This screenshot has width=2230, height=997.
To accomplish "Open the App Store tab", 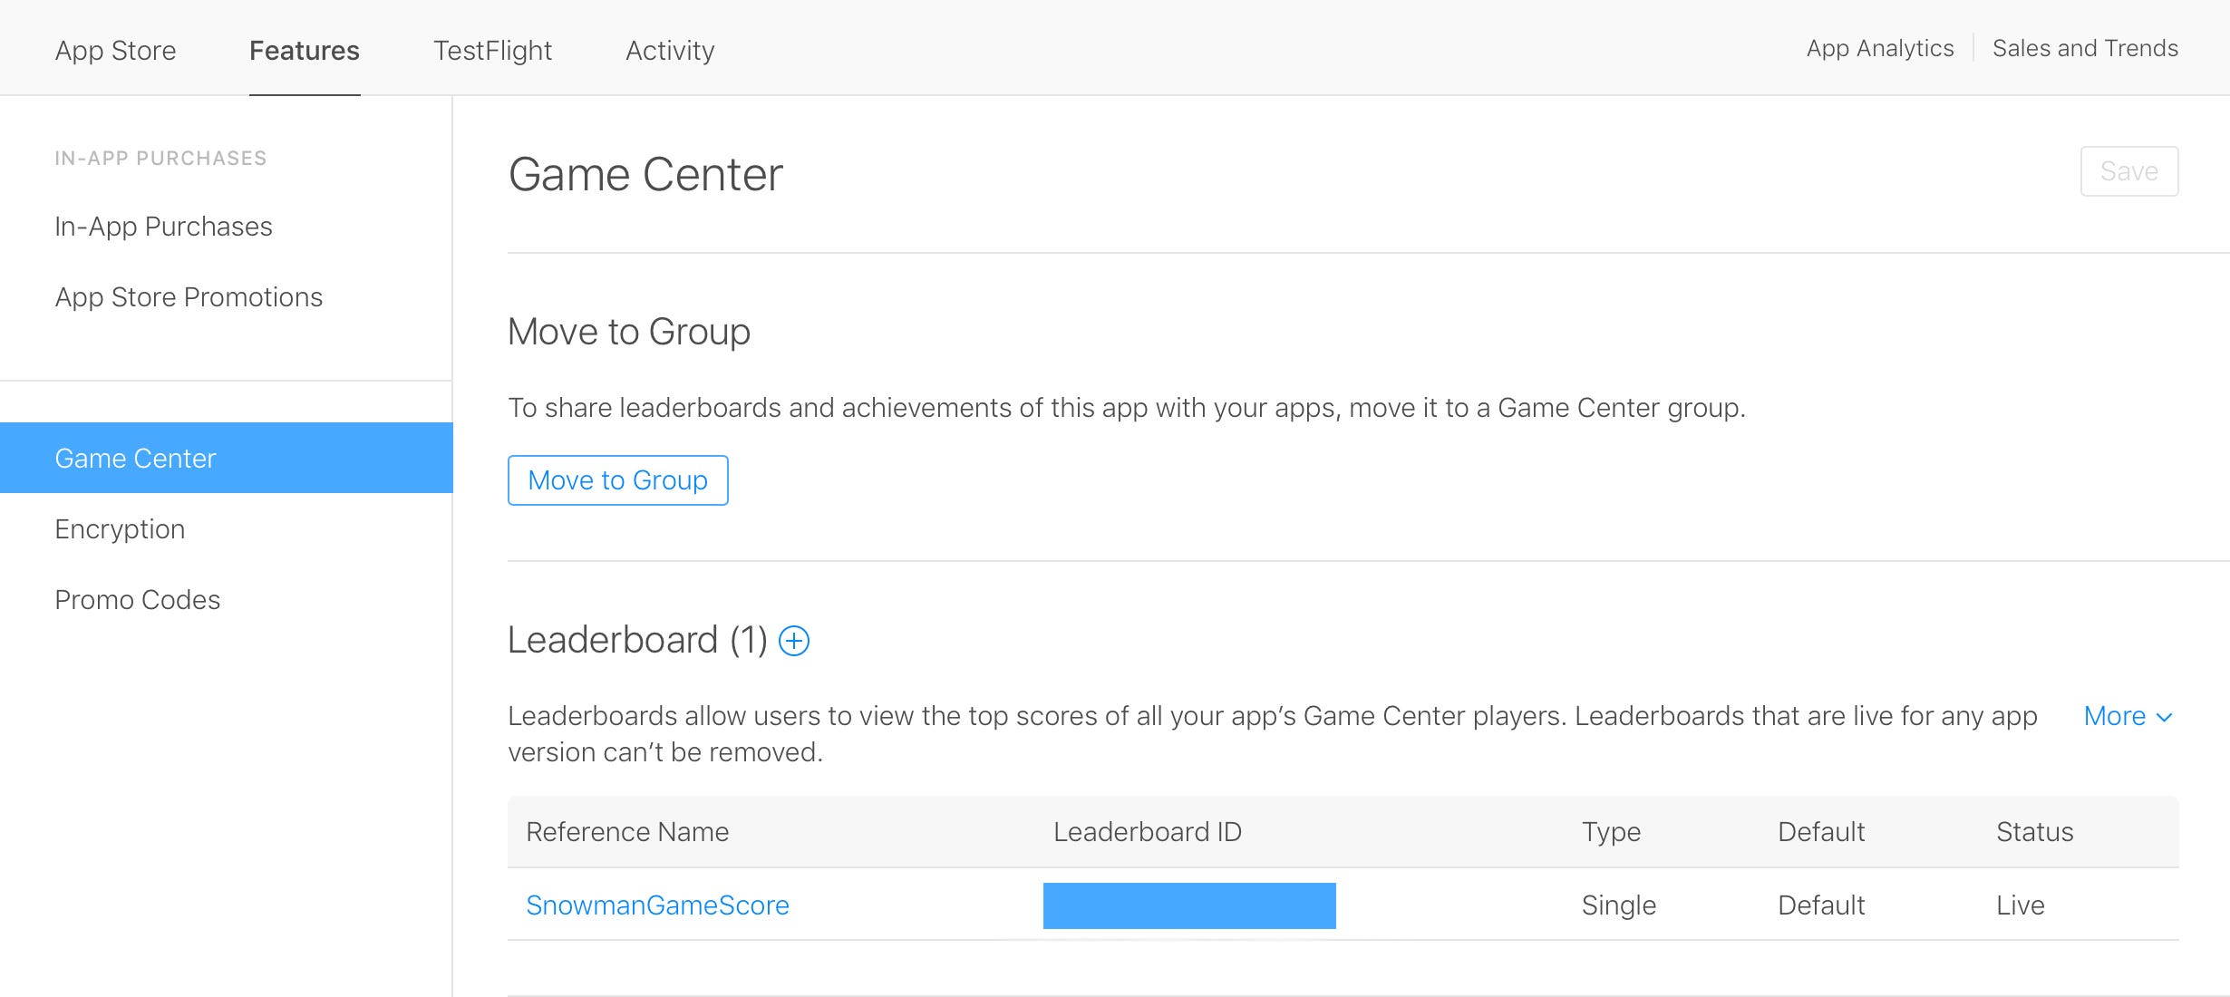I will pyautogui.click(x=115, y=50).
